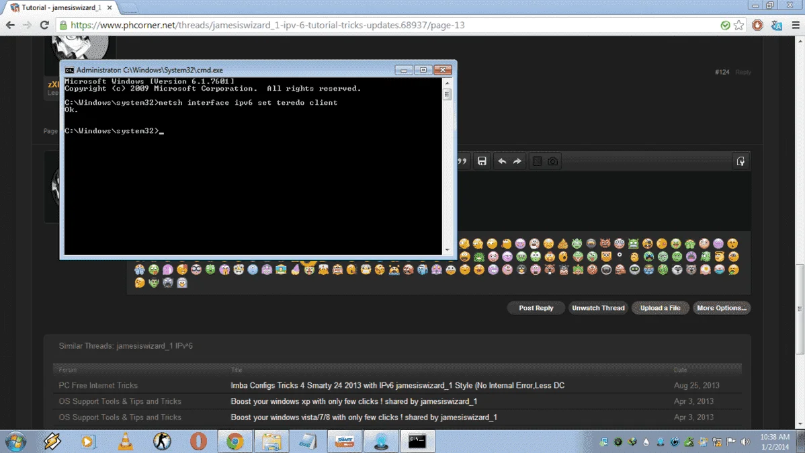Open the forum link on the vista/7/8 row
805x453 pixels.
pyautogui.click(x=120, y=417)
